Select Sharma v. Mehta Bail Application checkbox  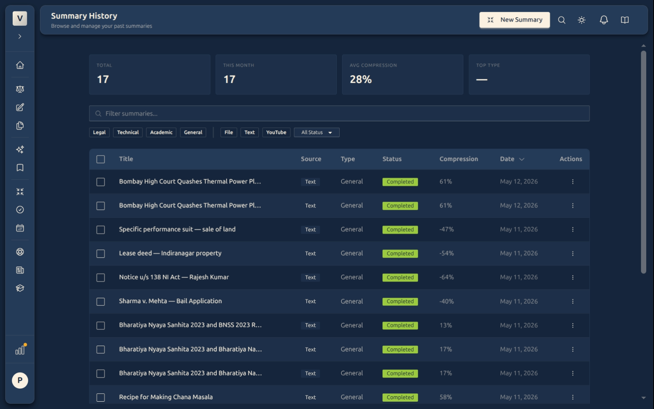click(x=101, y=301)
